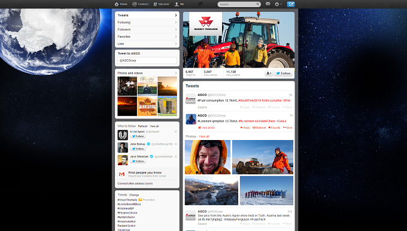Image resolution: width=407 pixels, height=231 pixels.
Task: View tweets count stat
Action: point(190,73)
